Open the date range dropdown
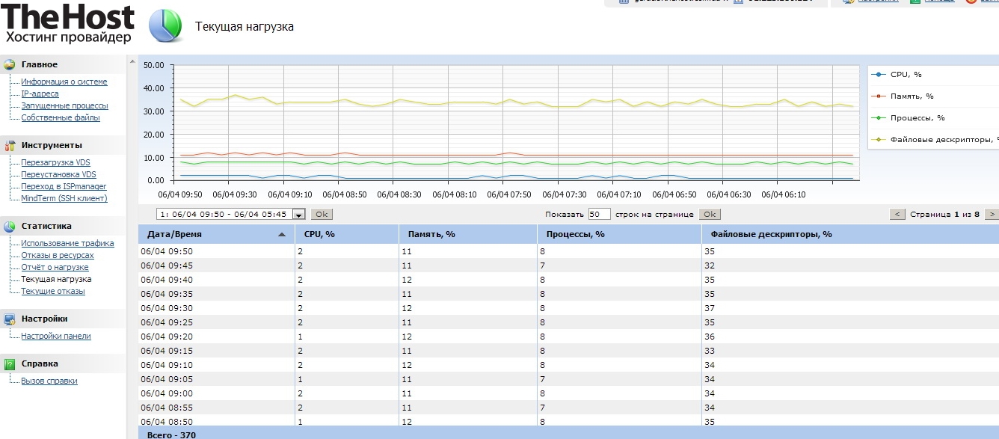999x439 pixels. click(299, 215)
